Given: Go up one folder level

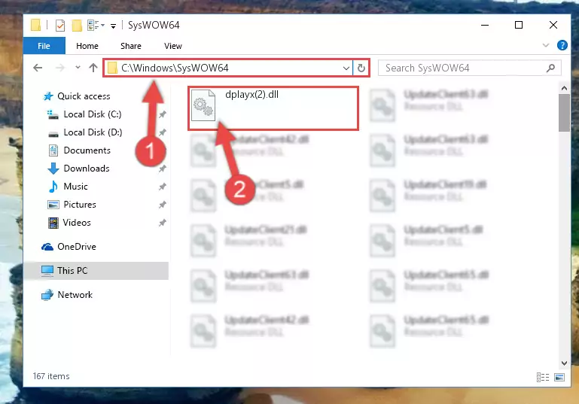Looking at the screenshot, I should coord(93,68).
